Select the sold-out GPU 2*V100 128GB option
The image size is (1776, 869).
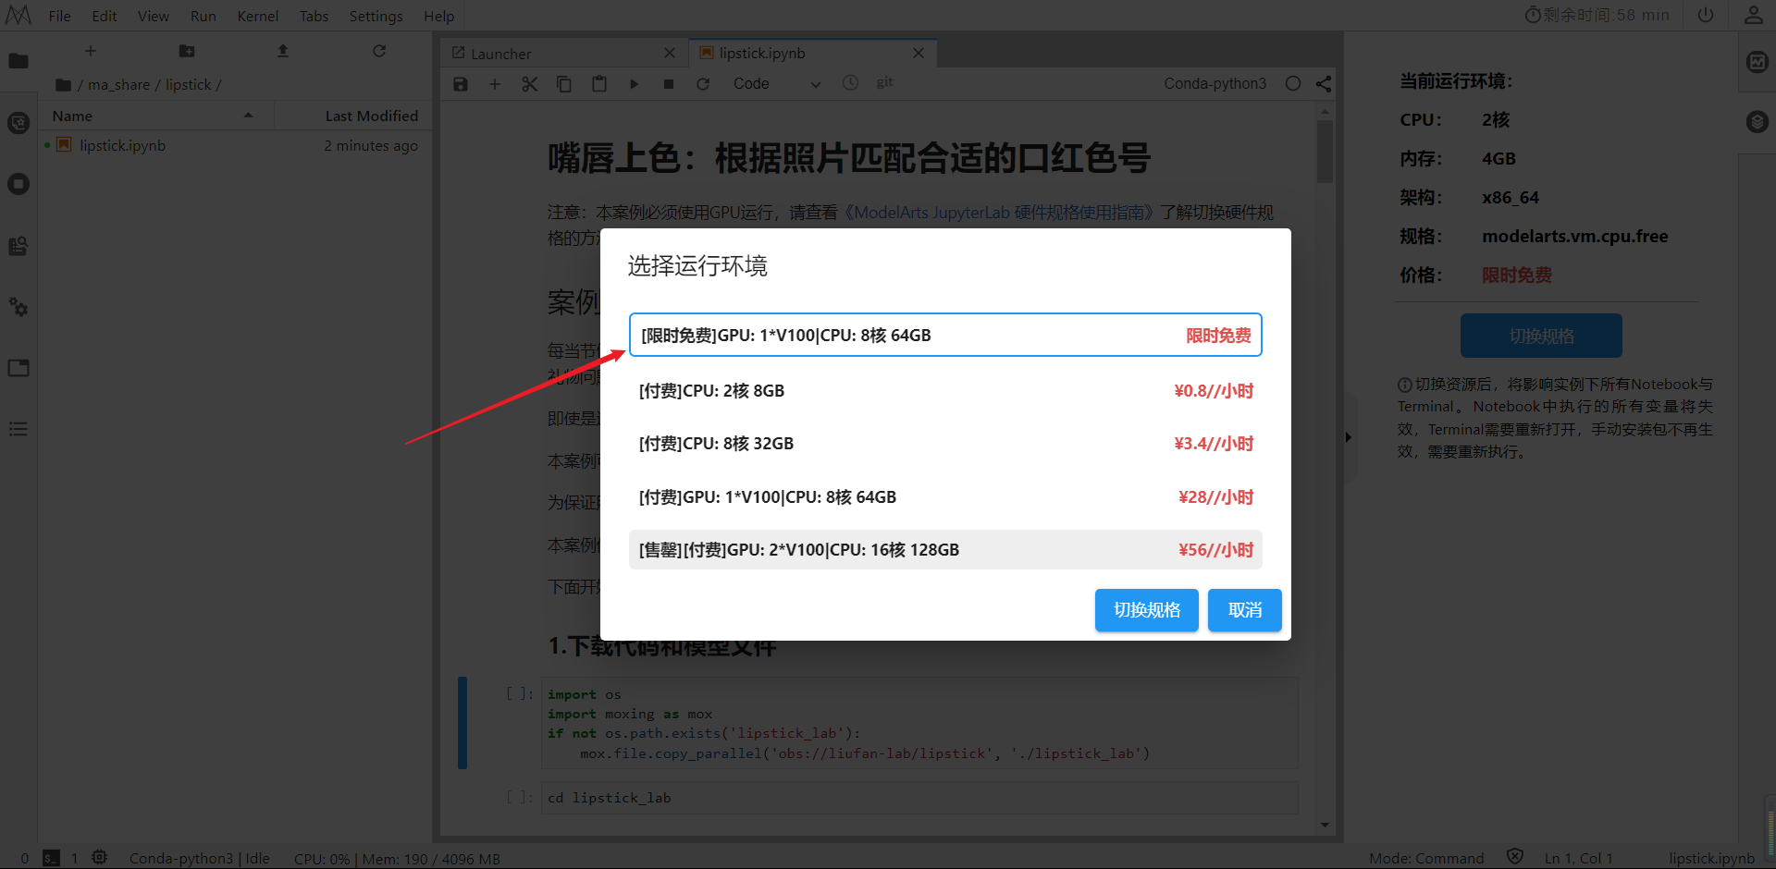(945, 550)
